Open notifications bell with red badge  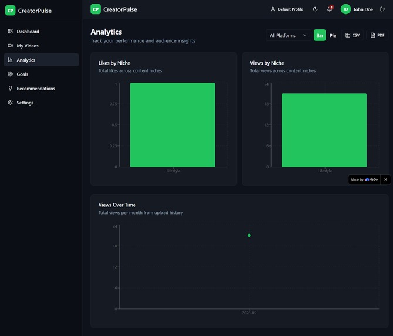click(330, 9)
